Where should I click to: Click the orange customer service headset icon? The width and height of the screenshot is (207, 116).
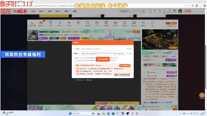coord(202,95)
